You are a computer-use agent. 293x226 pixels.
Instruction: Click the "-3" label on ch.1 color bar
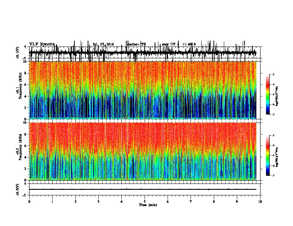(273, 74)
